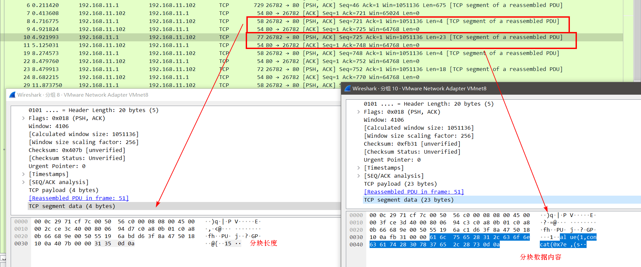
Task: Click highlighted hex row 0040 in packet 10 window
Action: 435,245
